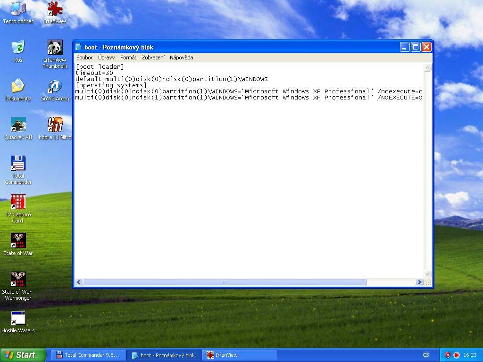Open the Formát menu
The image size is (483, 362).
[128, 58]
